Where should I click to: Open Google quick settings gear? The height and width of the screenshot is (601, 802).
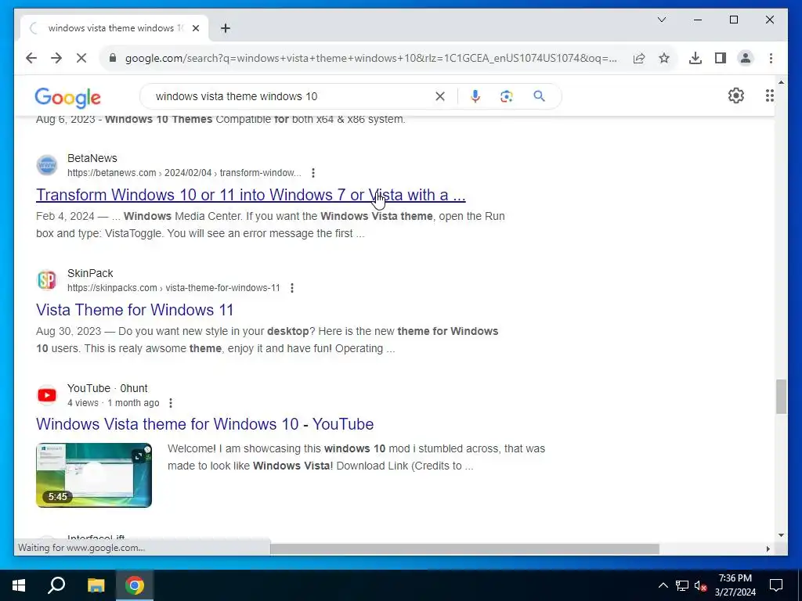pyautogui.click(x=736, y=95)
